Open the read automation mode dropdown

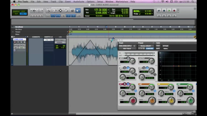pos(22,48)
